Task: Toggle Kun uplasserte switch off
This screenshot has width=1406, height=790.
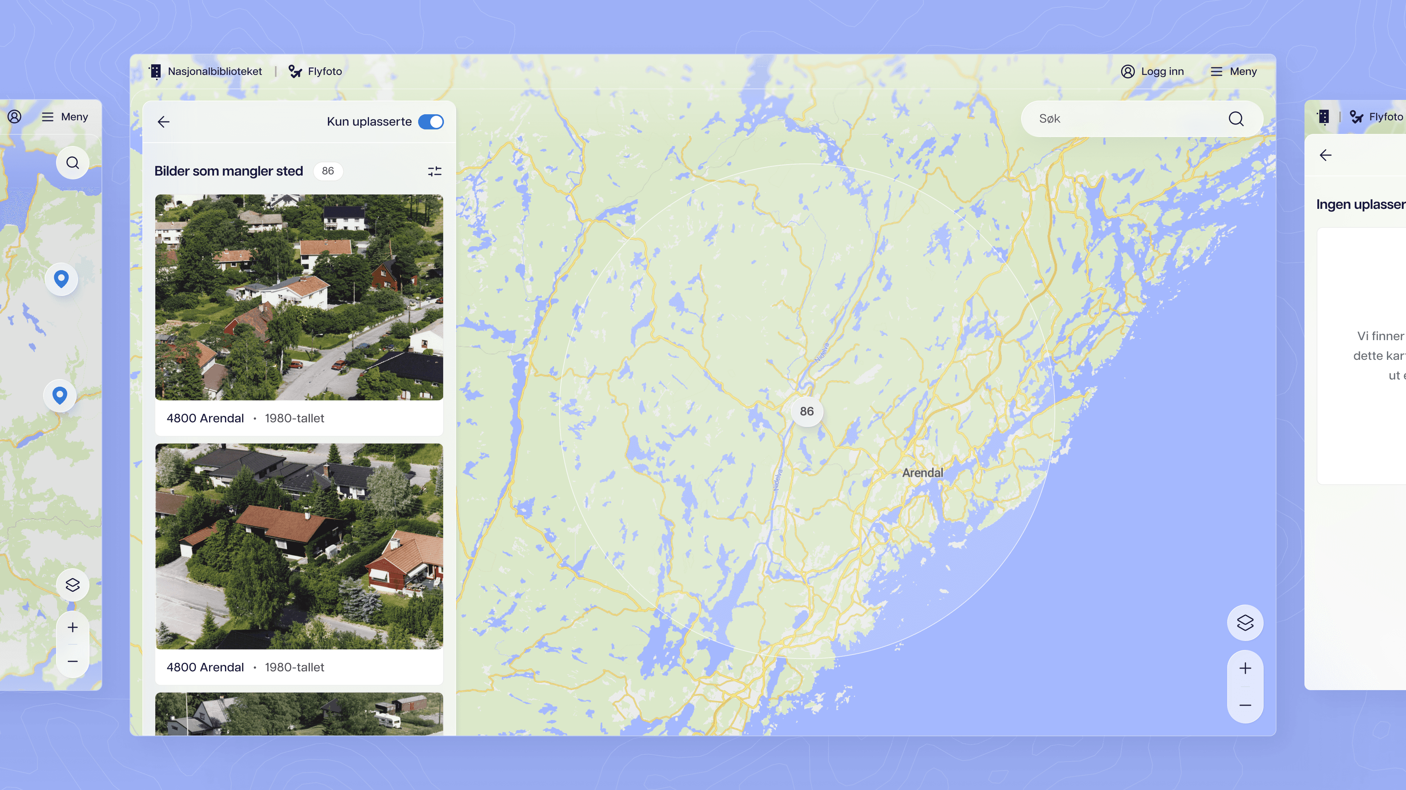Action: point(431,121)
